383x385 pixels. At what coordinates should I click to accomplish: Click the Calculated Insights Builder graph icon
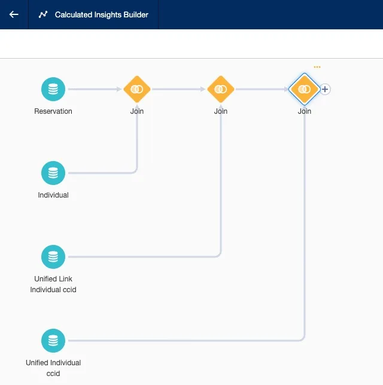click(42, 14)
